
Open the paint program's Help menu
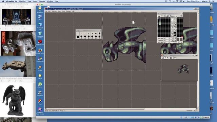[73, 11]
